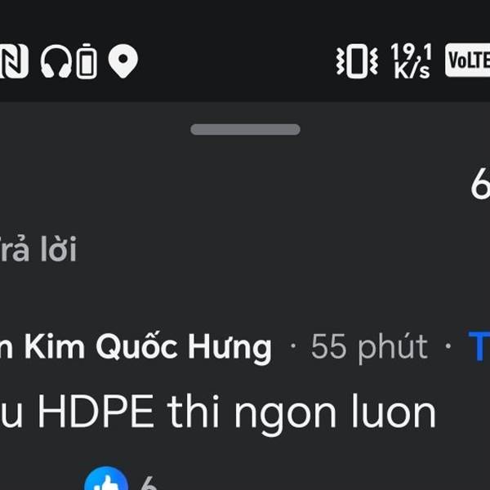Tap the location pin icon

(x=123, y=60)
